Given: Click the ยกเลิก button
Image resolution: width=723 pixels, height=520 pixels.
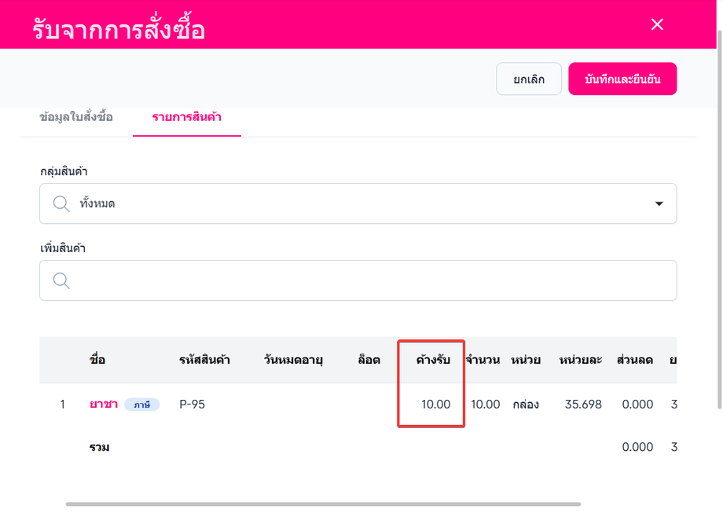Looking at the screenshot, I should 529,79.
